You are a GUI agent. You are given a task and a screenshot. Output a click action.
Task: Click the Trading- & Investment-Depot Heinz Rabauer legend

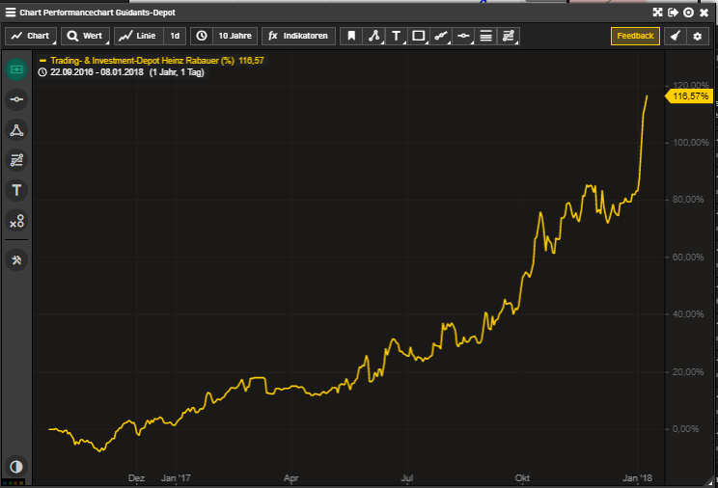click(143, 61)
